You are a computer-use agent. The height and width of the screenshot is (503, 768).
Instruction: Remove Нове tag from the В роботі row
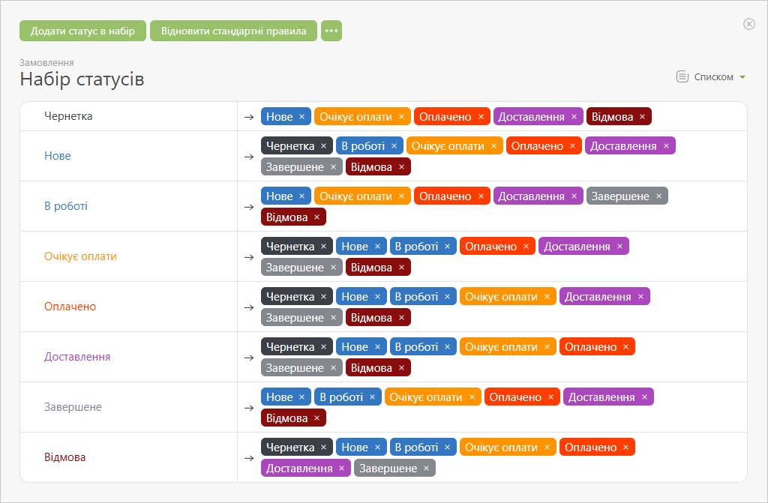[301, 196]
